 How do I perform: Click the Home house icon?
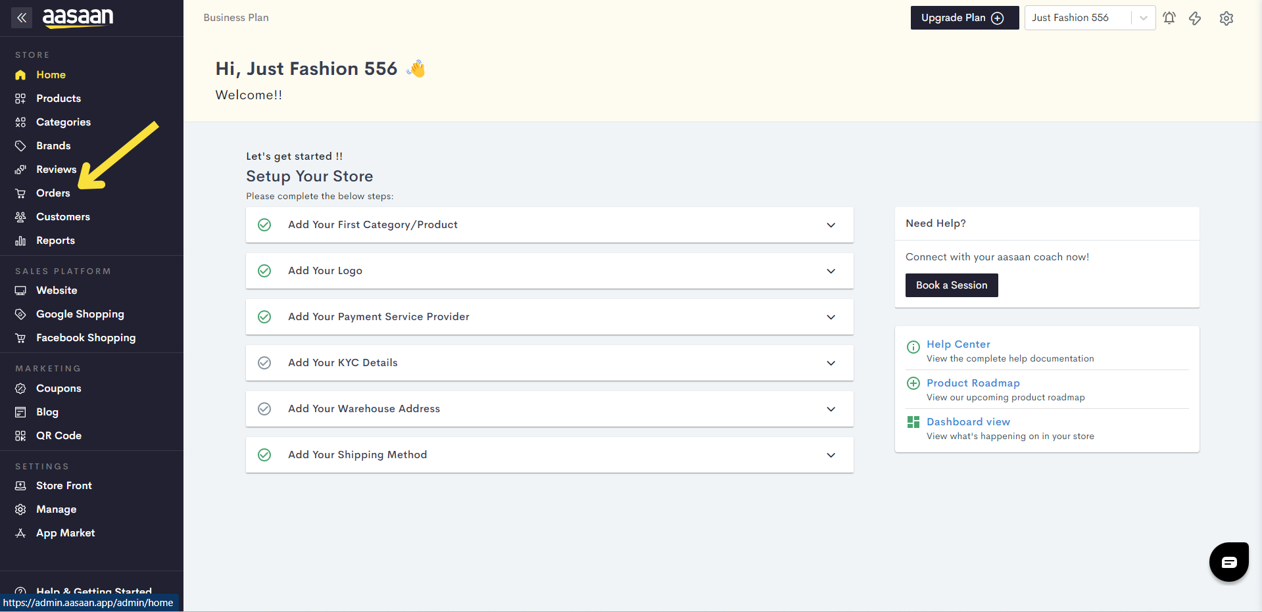tap(20, 75)
